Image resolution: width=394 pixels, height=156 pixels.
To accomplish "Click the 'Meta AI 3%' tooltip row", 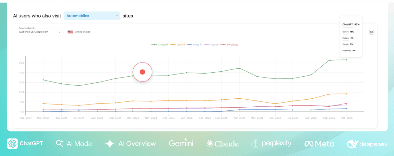I will 348,38.
